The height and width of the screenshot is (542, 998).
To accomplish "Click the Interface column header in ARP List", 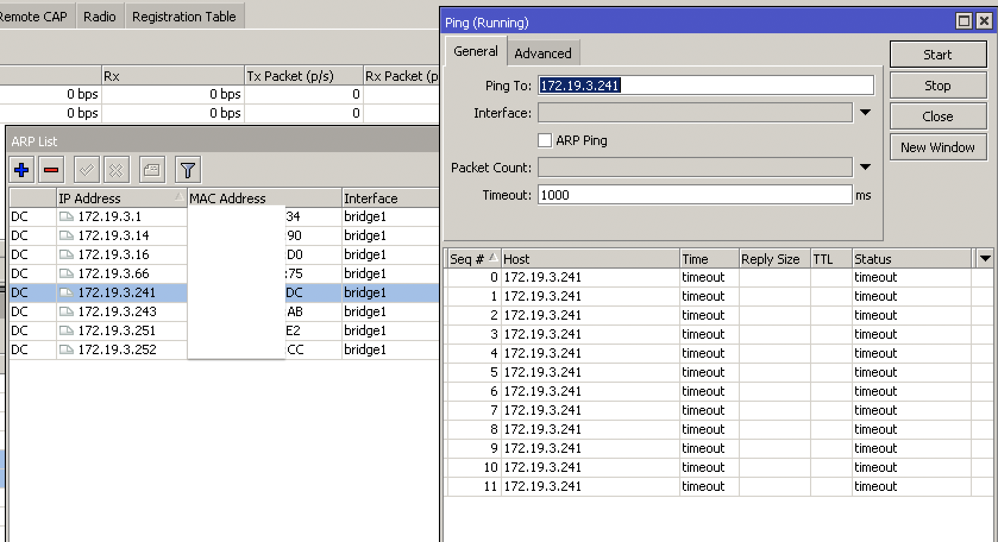I will [x=390, y=198].
